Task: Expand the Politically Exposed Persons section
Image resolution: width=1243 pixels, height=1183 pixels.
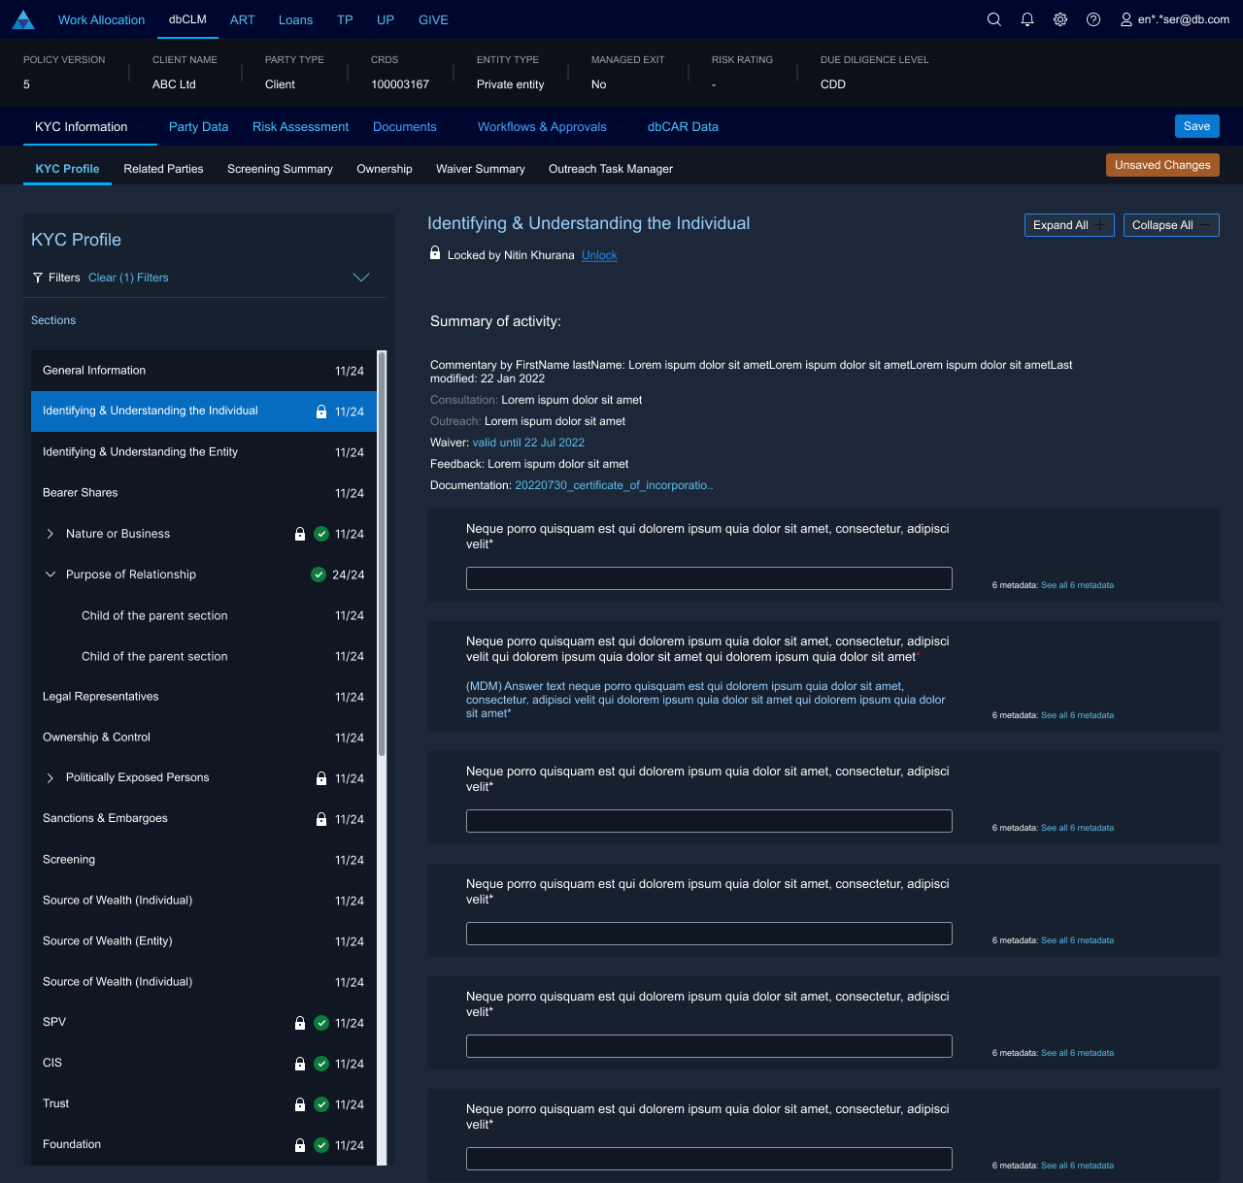Action: (50, 778)
